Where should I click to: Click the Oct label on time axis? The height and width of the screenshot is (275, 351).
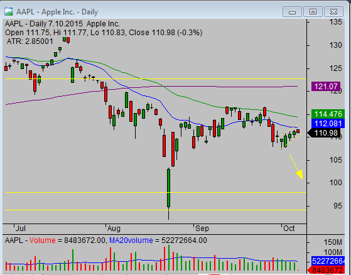pos(289,229)
